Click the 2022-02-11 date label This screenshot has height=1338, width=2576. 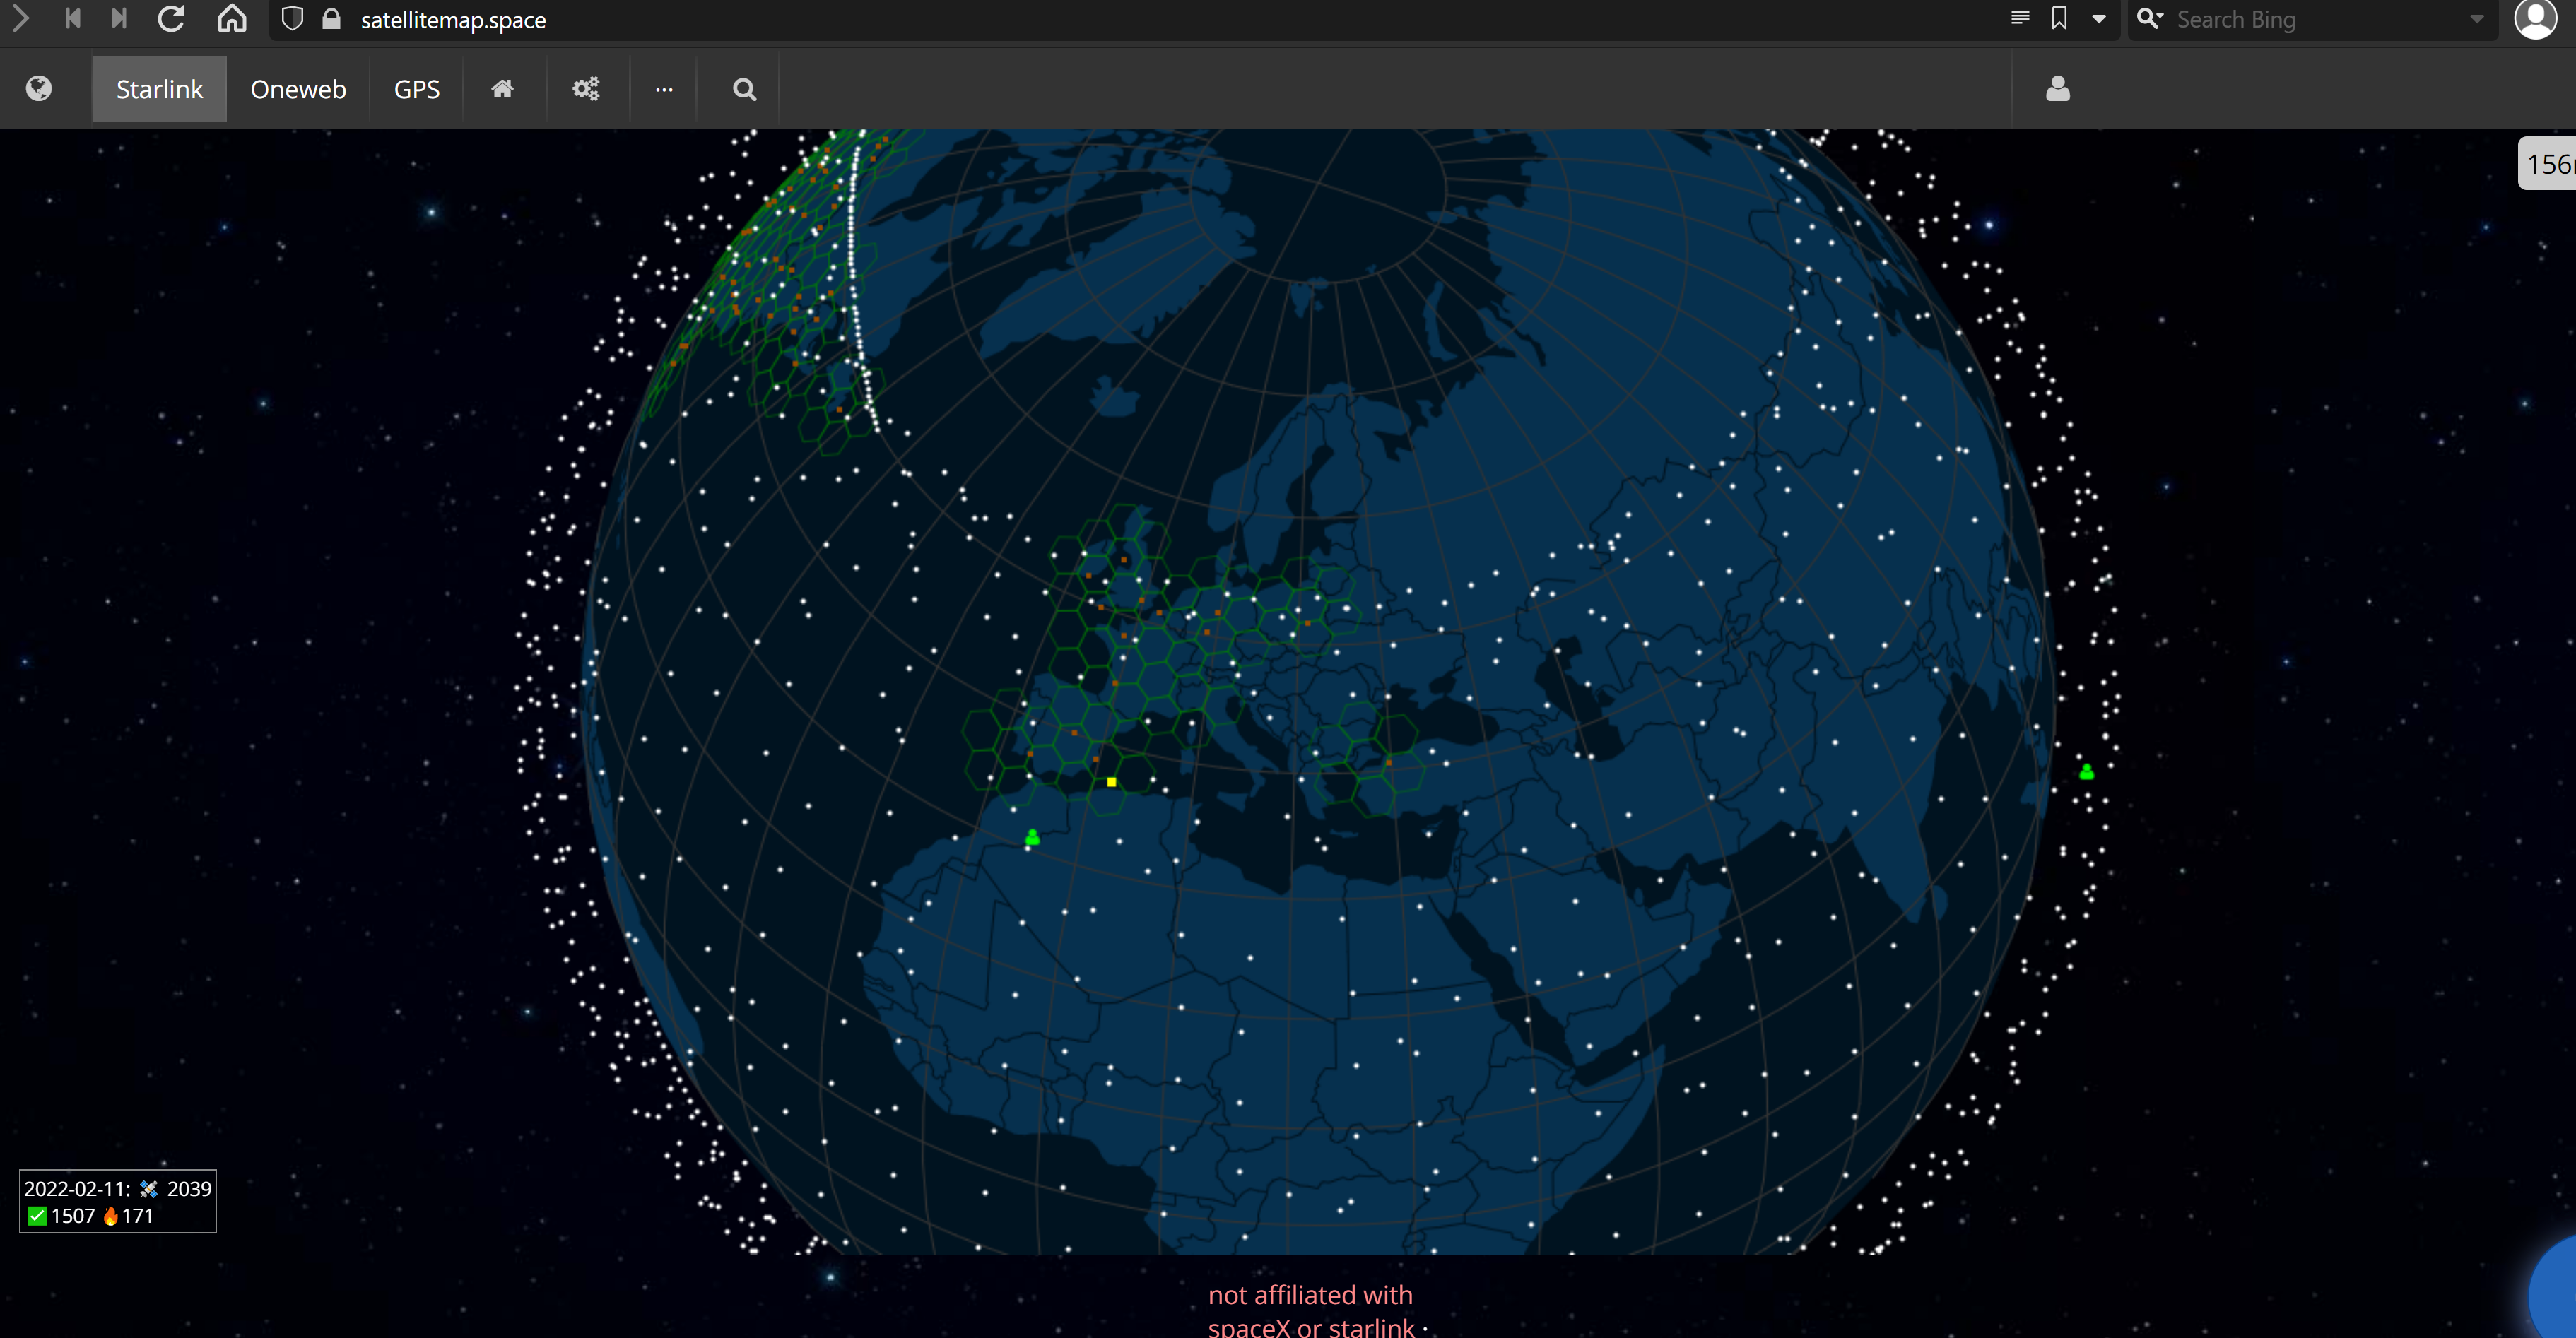[77, 1188]
